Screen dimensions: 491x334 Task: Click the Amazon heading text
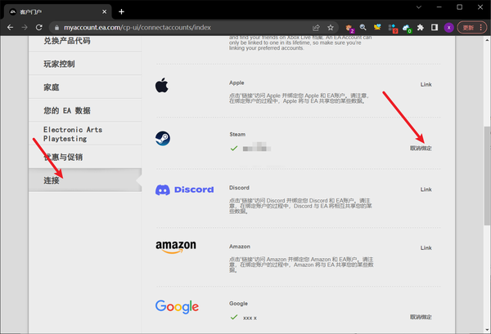click(x=240, y=247)
